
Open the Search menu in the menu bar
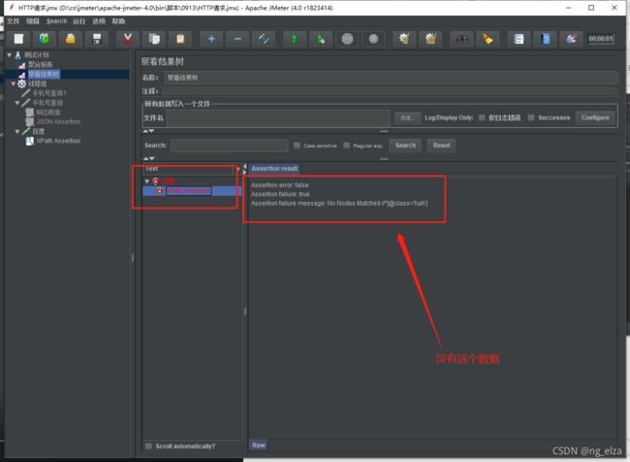point(56,21)
